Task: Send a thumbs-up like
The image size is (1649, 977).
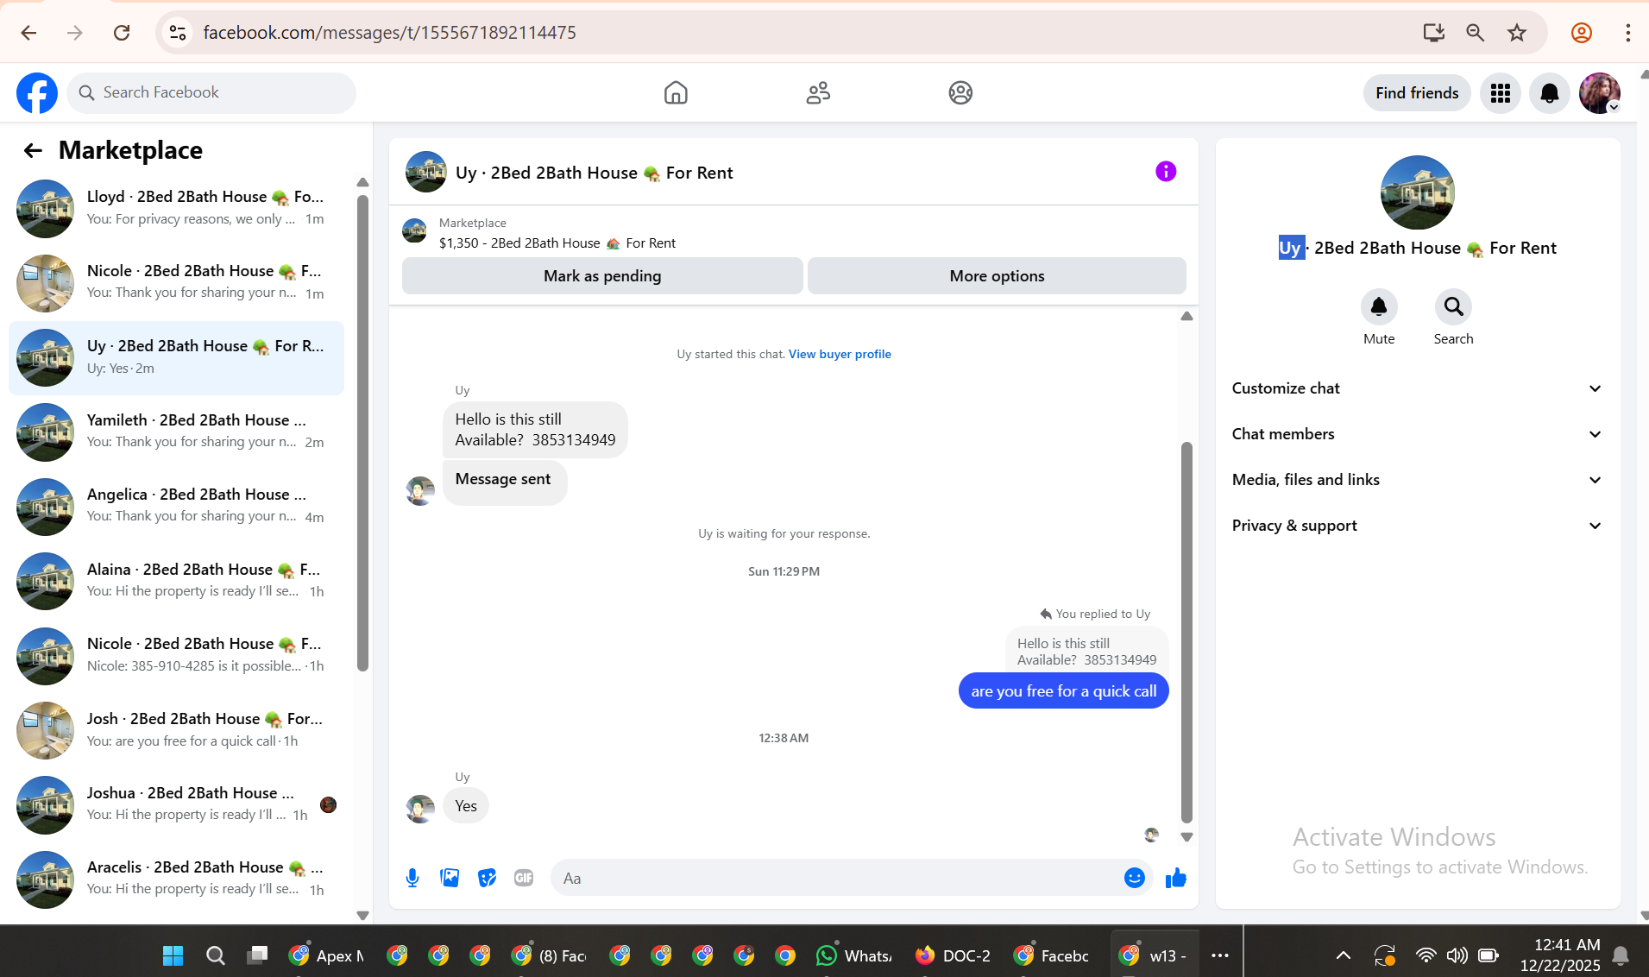Action: (x=1176, y=878)
